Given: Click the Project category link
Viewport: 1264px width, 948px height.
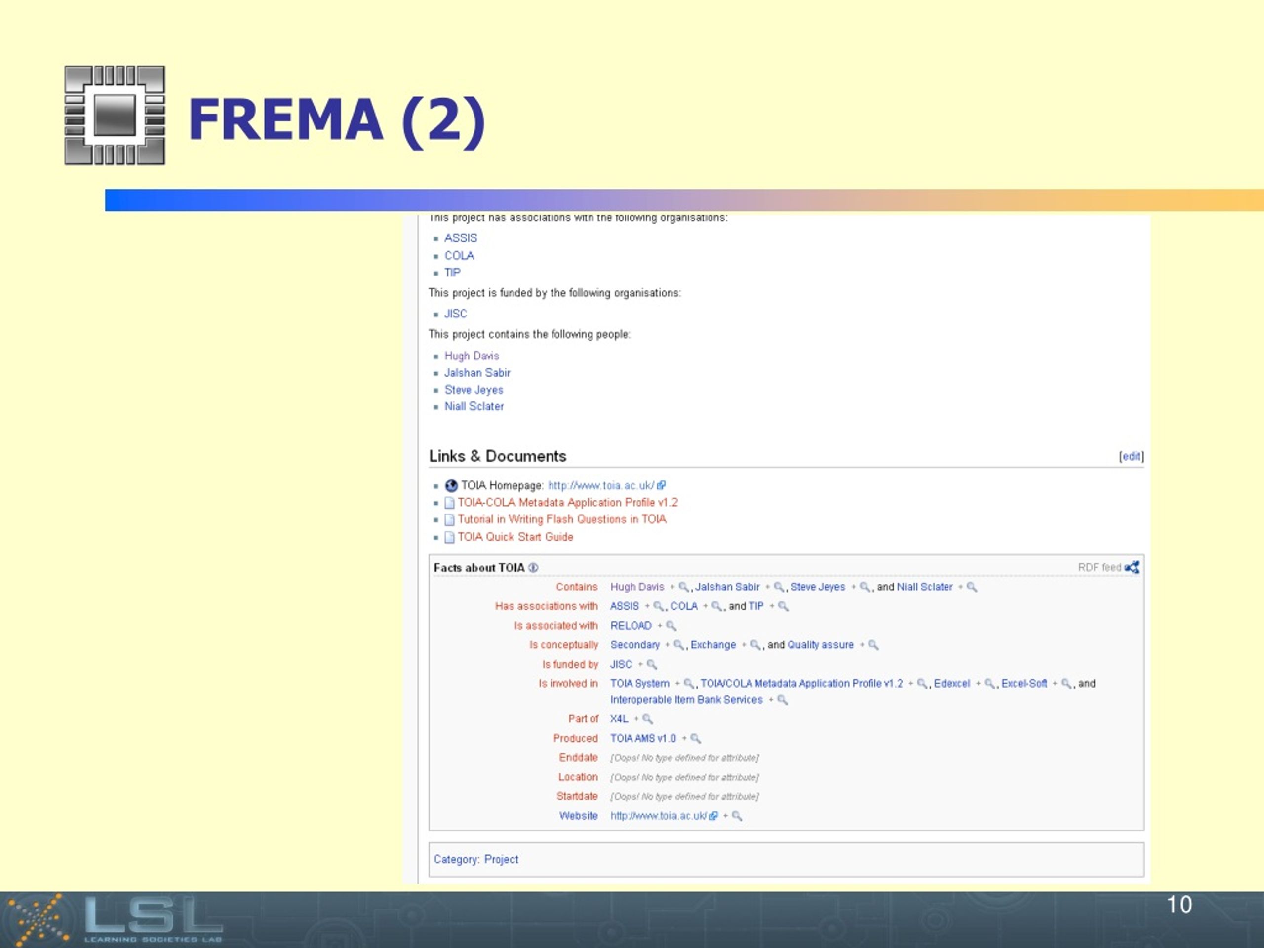Looking at the screenshot, I should (501, 860).
